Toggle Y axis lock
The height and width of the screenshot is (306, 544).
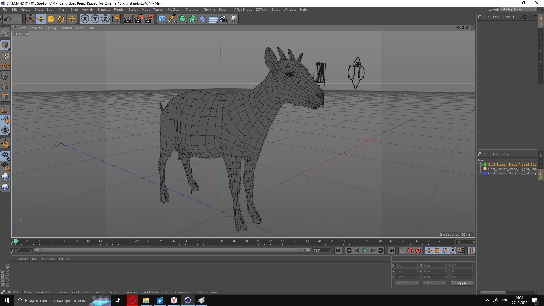[x=95, y=19]
